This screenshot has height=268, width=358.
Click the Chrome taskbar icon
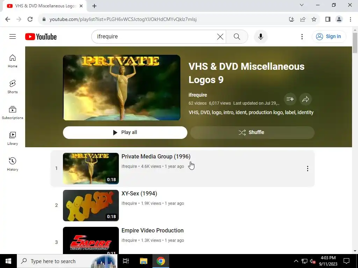(161, 261)
